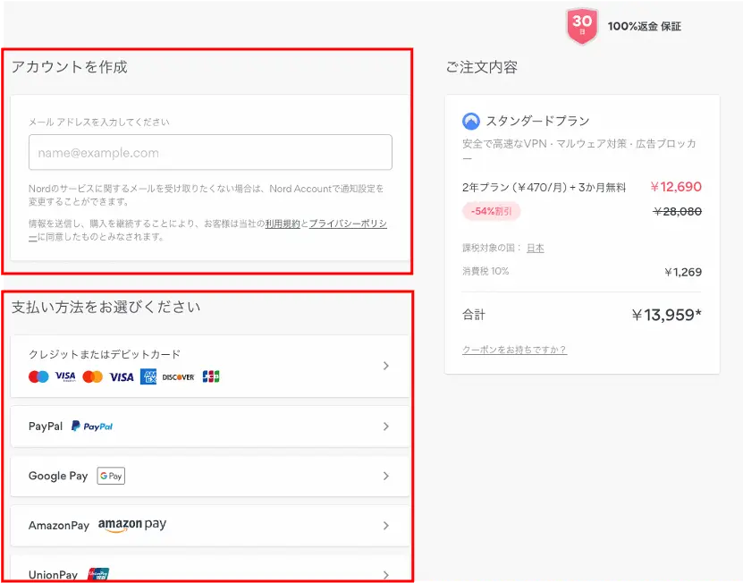743x583 pixels.
Task: Expand the AmazonPay chevron
Action: point(386,525)
